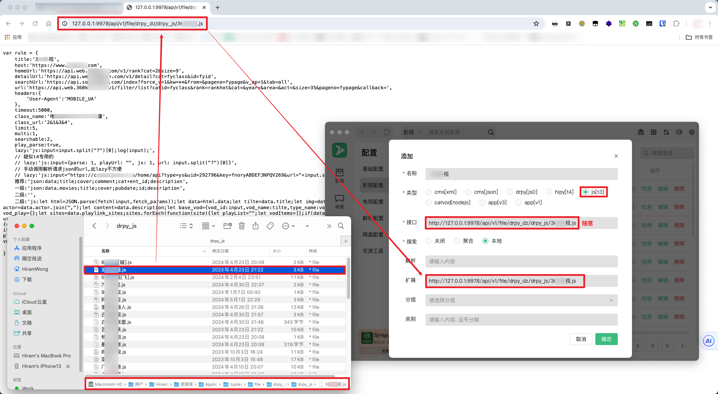Open 写源工具 tab in settings sidebar
718x394 pixels.
[x=373, y=251]
